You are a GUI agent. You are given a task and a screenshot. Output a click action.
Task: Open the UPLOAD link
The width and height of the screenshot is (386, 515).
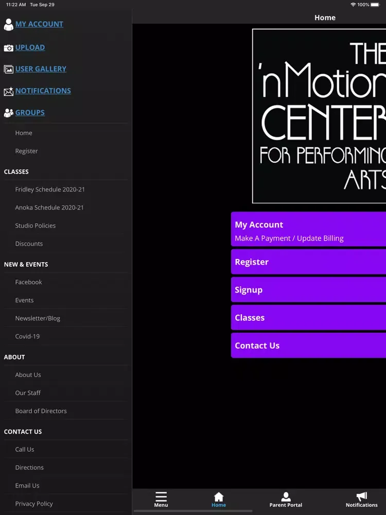30,47
